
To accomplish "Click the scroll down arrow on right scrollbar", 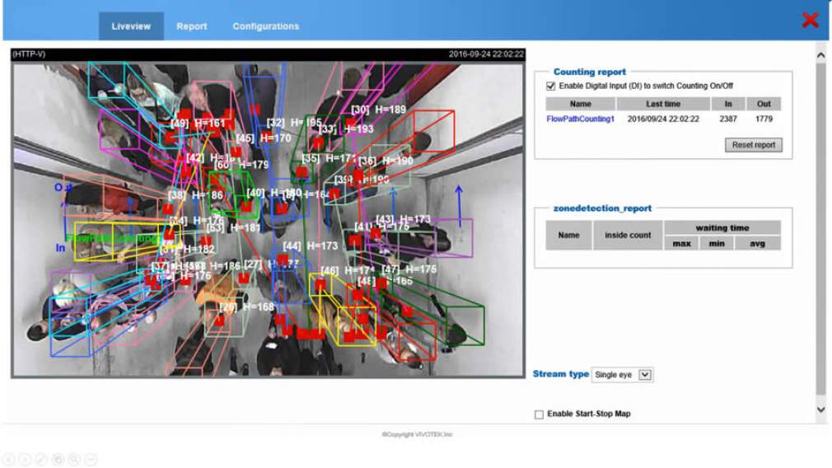I will coord(820,409).
